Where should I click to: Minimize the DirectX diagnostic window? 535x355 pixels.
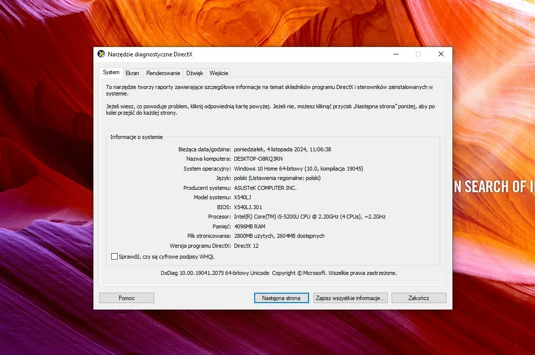coord(396,54)
